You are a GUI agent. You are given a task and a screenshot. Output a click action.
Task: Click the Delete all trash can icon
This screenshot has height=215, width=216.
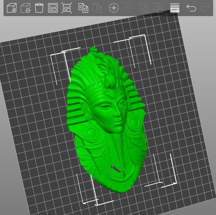tap(39, 8)
